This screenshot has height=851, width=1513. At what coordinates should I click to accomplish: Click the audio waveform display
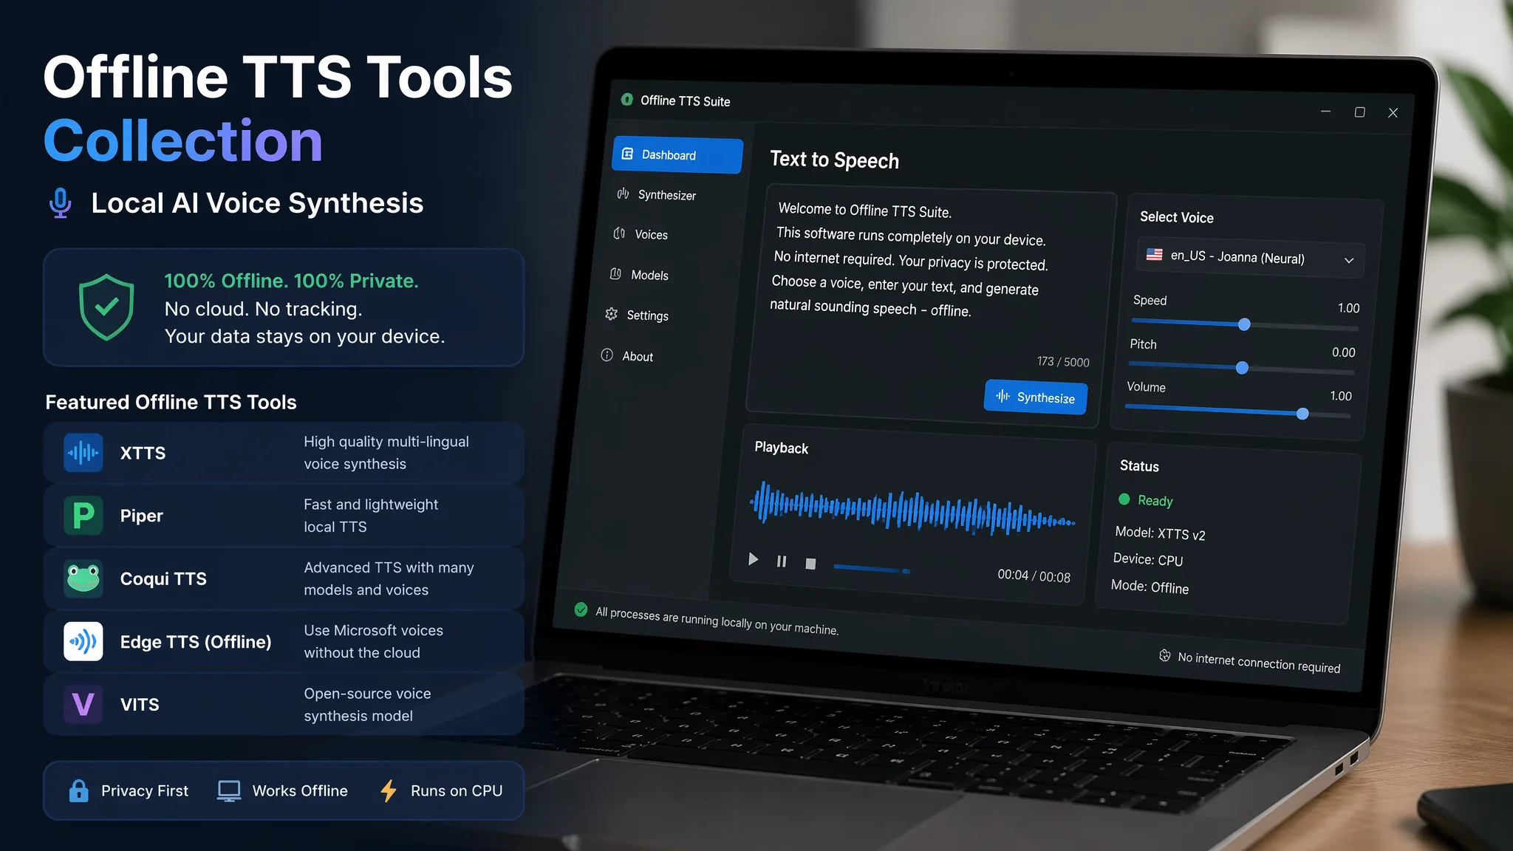click(x=912, y=510)
